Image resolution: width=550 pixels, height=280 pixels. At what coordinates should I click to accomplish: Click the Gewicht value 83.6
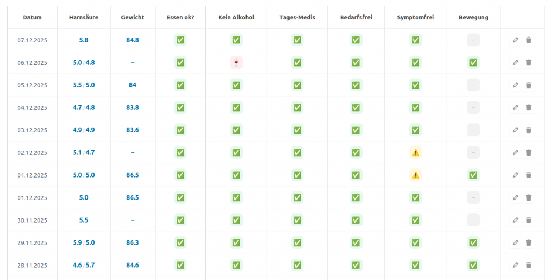point(133,130)
